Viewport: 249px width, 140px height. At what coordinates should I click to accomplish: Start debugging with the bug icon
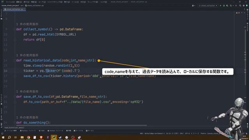[x=224, y=5]
